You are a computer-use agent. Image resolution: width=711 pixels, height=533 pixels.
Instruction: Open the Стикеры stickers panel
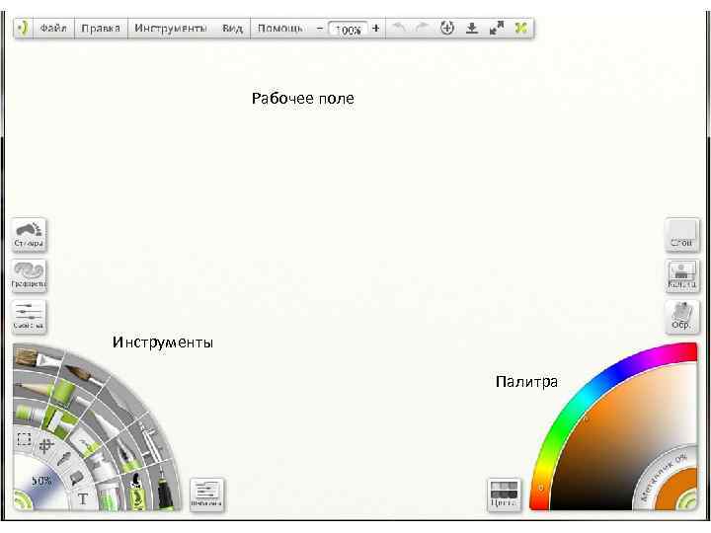[29, 234]
